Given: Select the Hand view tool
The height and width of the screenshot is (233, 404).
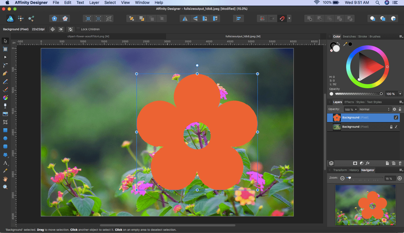Looking at the screenshot, I should pyautogui.click(x=5, y=179).
